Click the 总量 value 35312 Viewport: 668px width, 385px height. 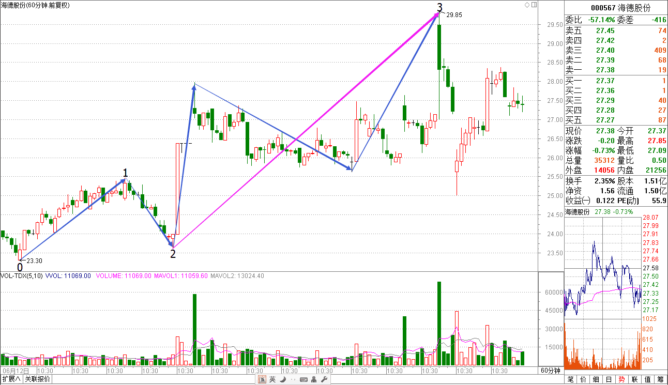click(x=603, y=160)
